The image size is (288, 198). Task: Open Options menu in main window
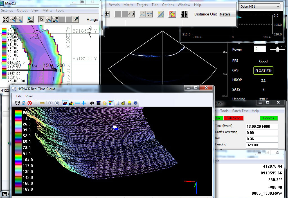(x=168, y=4)
